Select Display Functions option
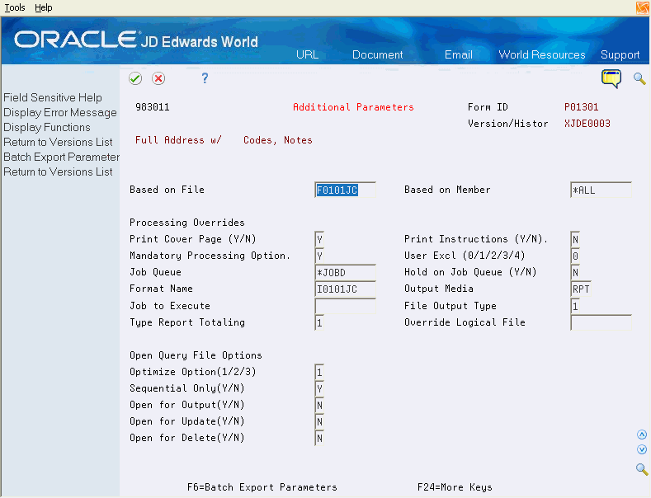651x498 pixels. (47, 128)
